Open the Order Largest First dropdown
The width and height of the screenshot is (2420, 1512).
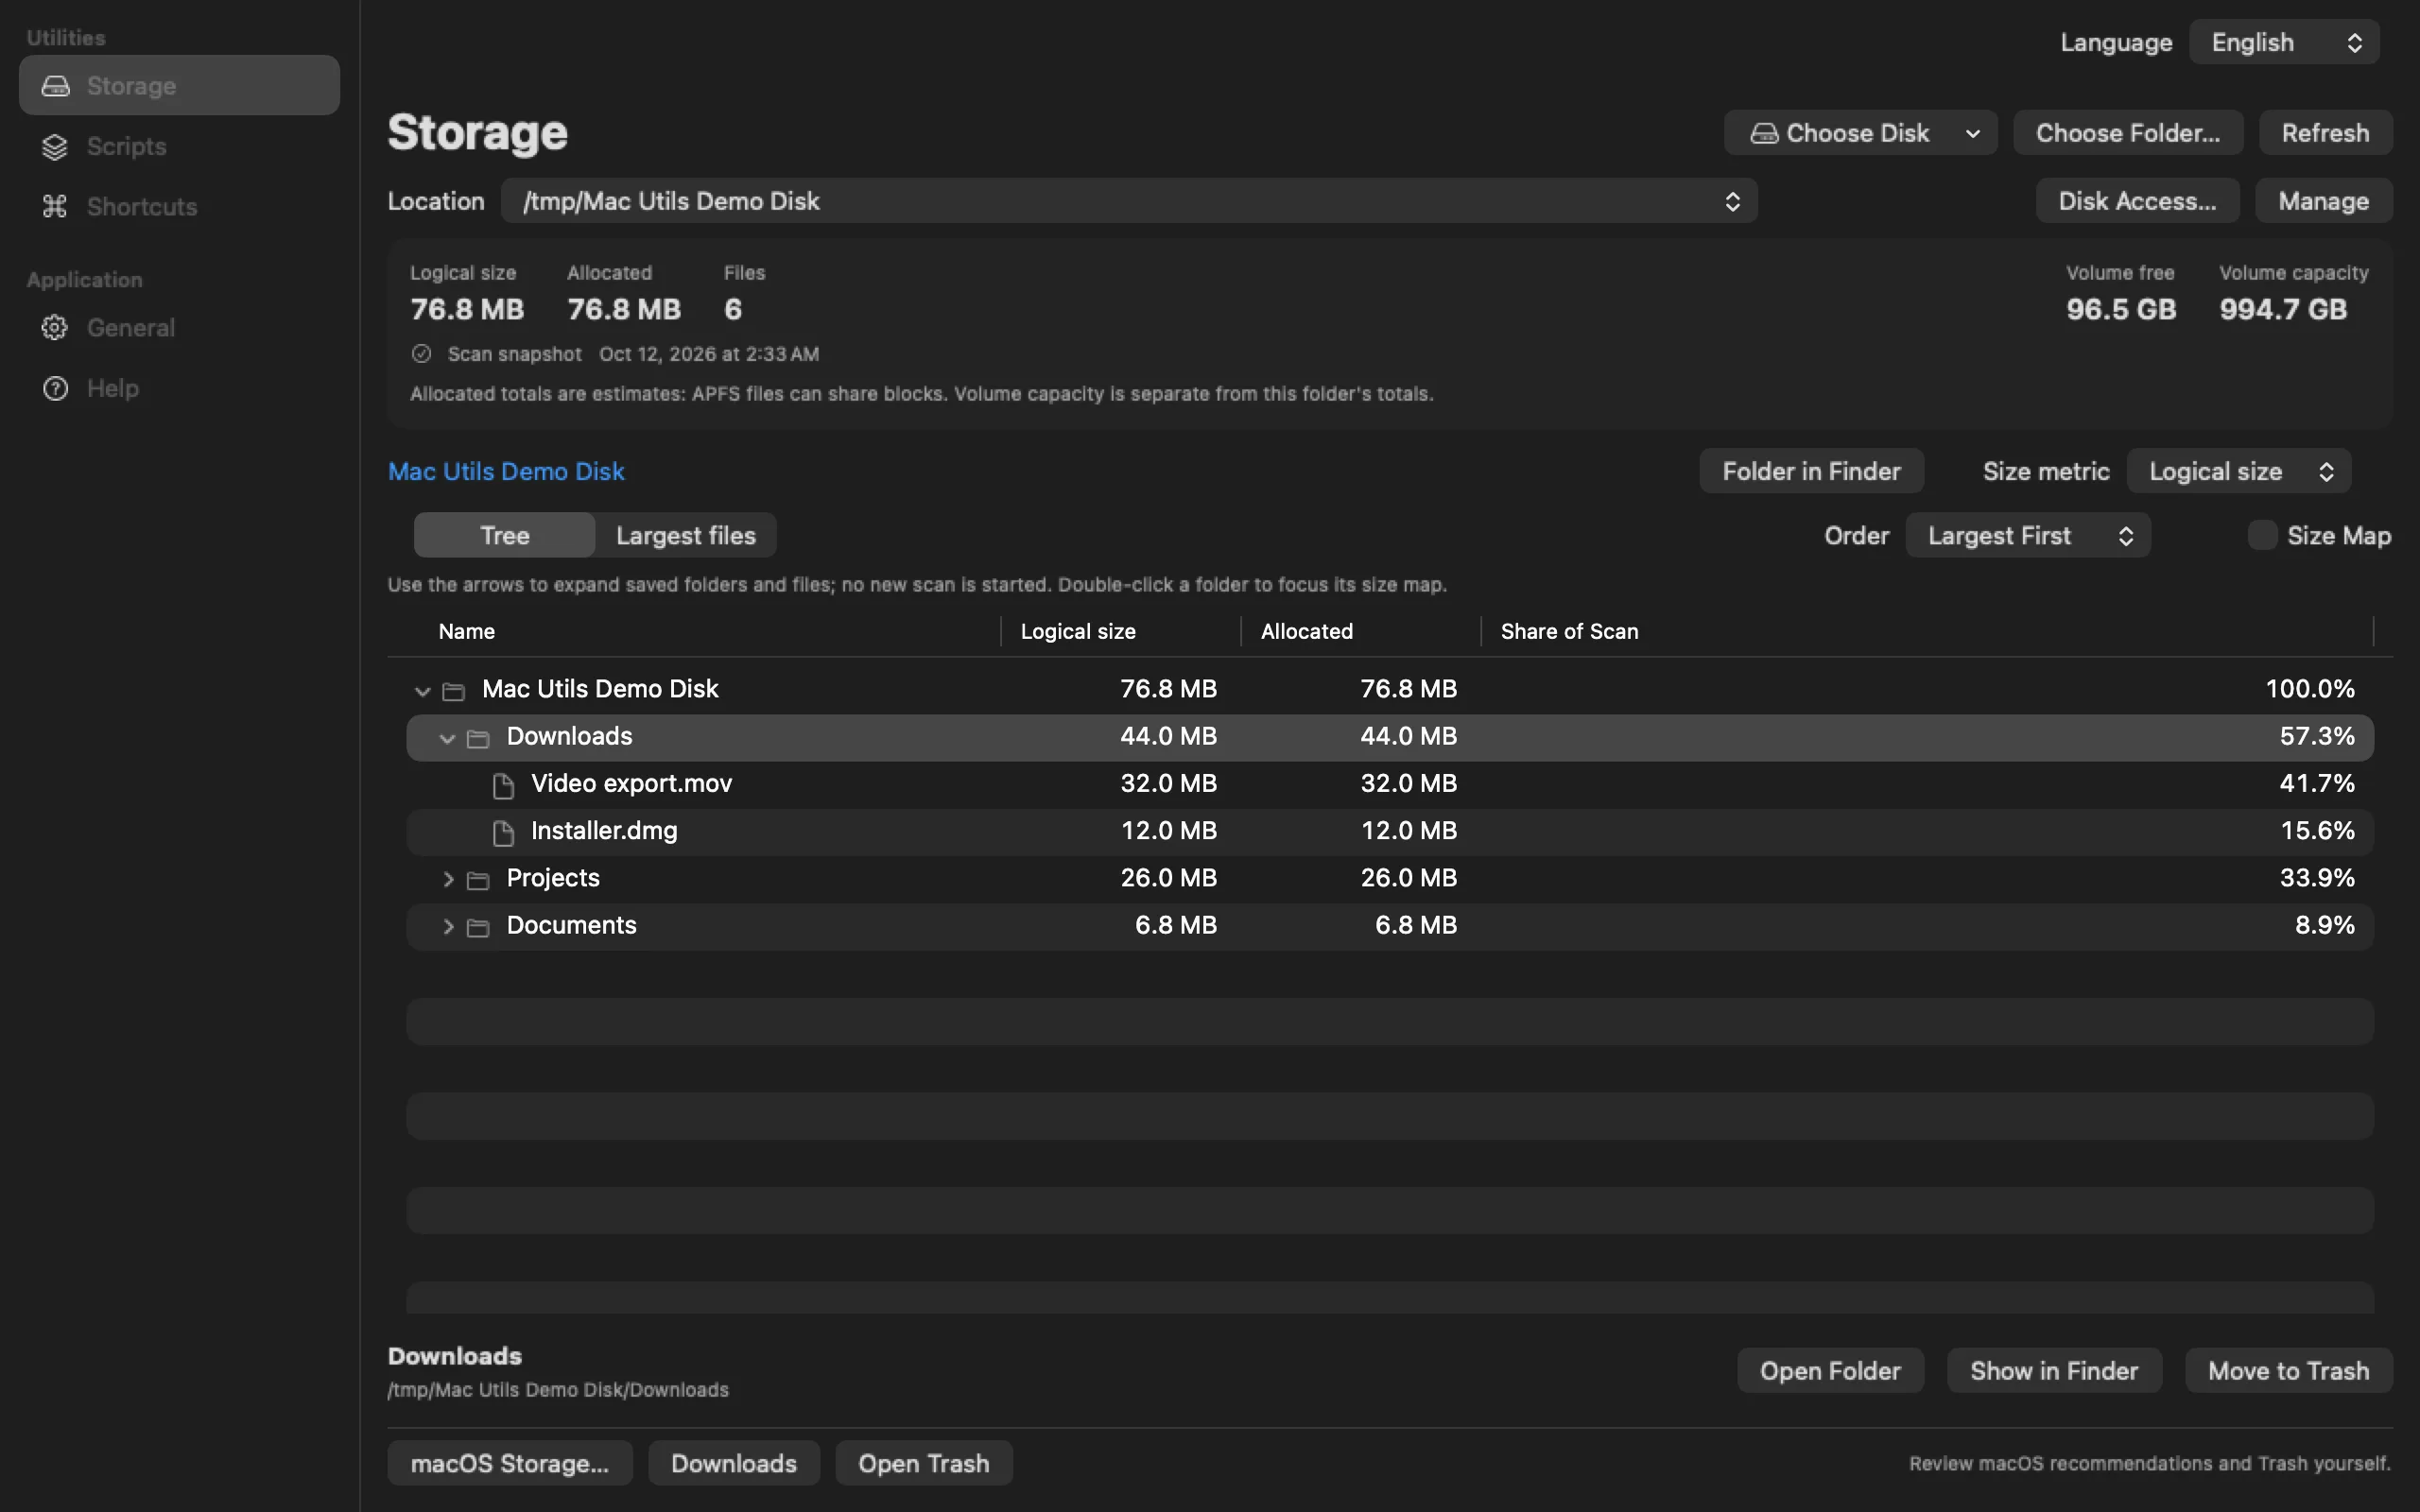(2027, 535)
